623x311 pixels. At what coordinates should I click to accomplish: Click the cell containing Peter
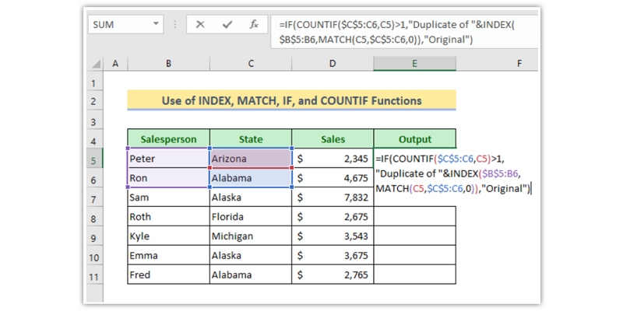click(x=167, y=159)
